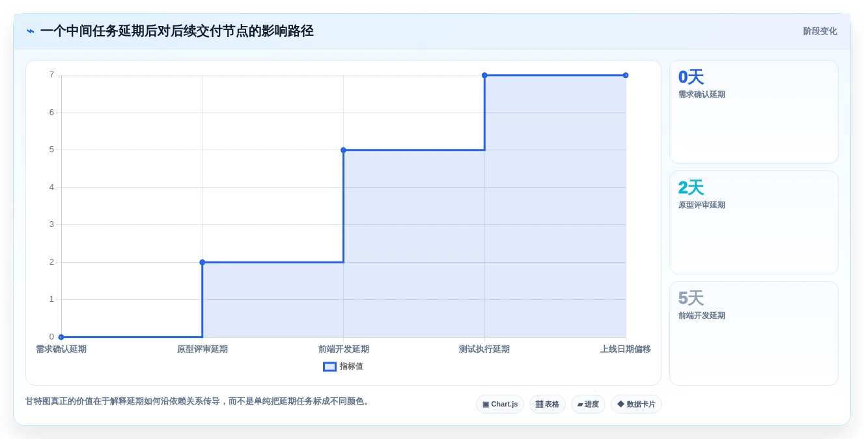Click the lightning icon beside the title

31,31
